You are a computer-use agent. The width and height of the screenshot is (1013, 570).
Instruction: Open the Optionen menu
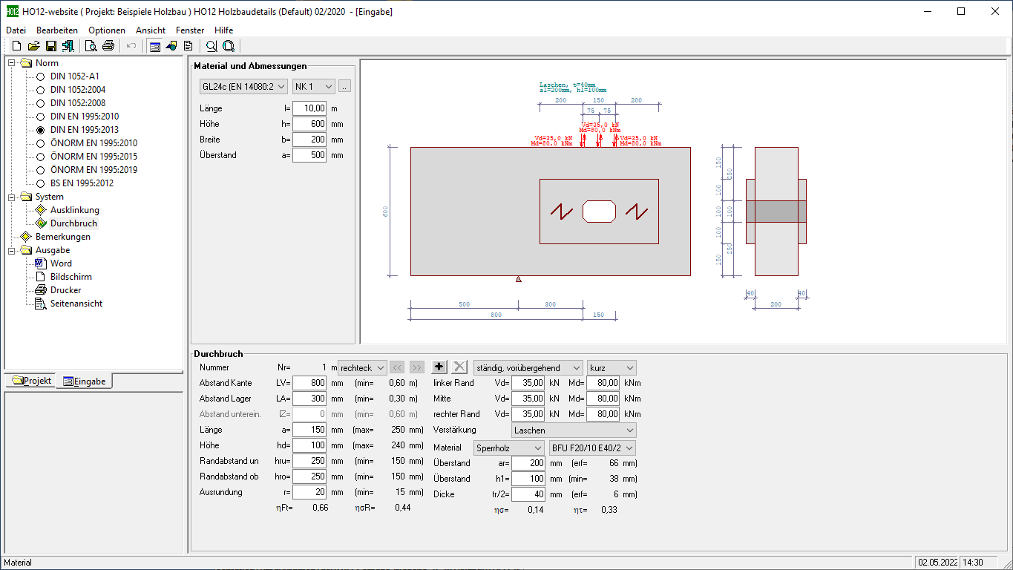click(x=107, y=30)
